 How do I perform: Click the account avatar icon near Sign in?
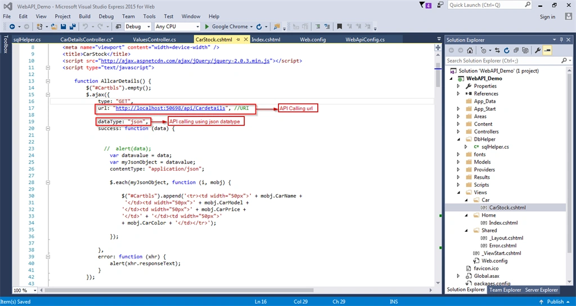(x=568, y=16)
